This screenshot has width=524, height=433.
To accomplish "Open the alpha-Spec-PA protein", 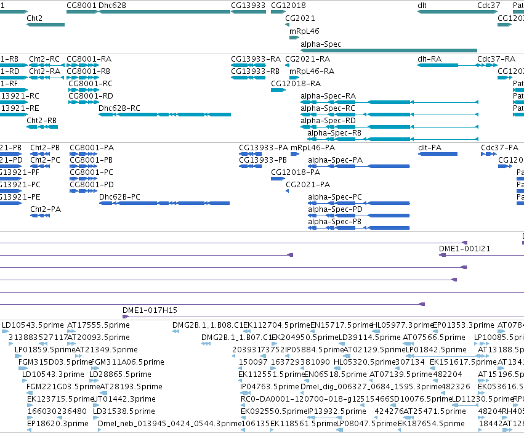I will click(x=358, y=166).
